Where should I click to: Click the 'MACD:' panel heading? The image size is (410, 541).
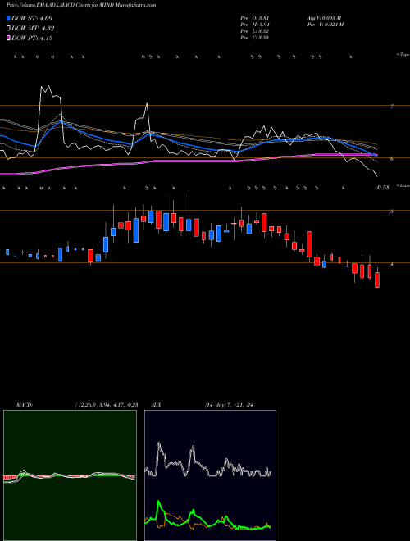[24, 405]
